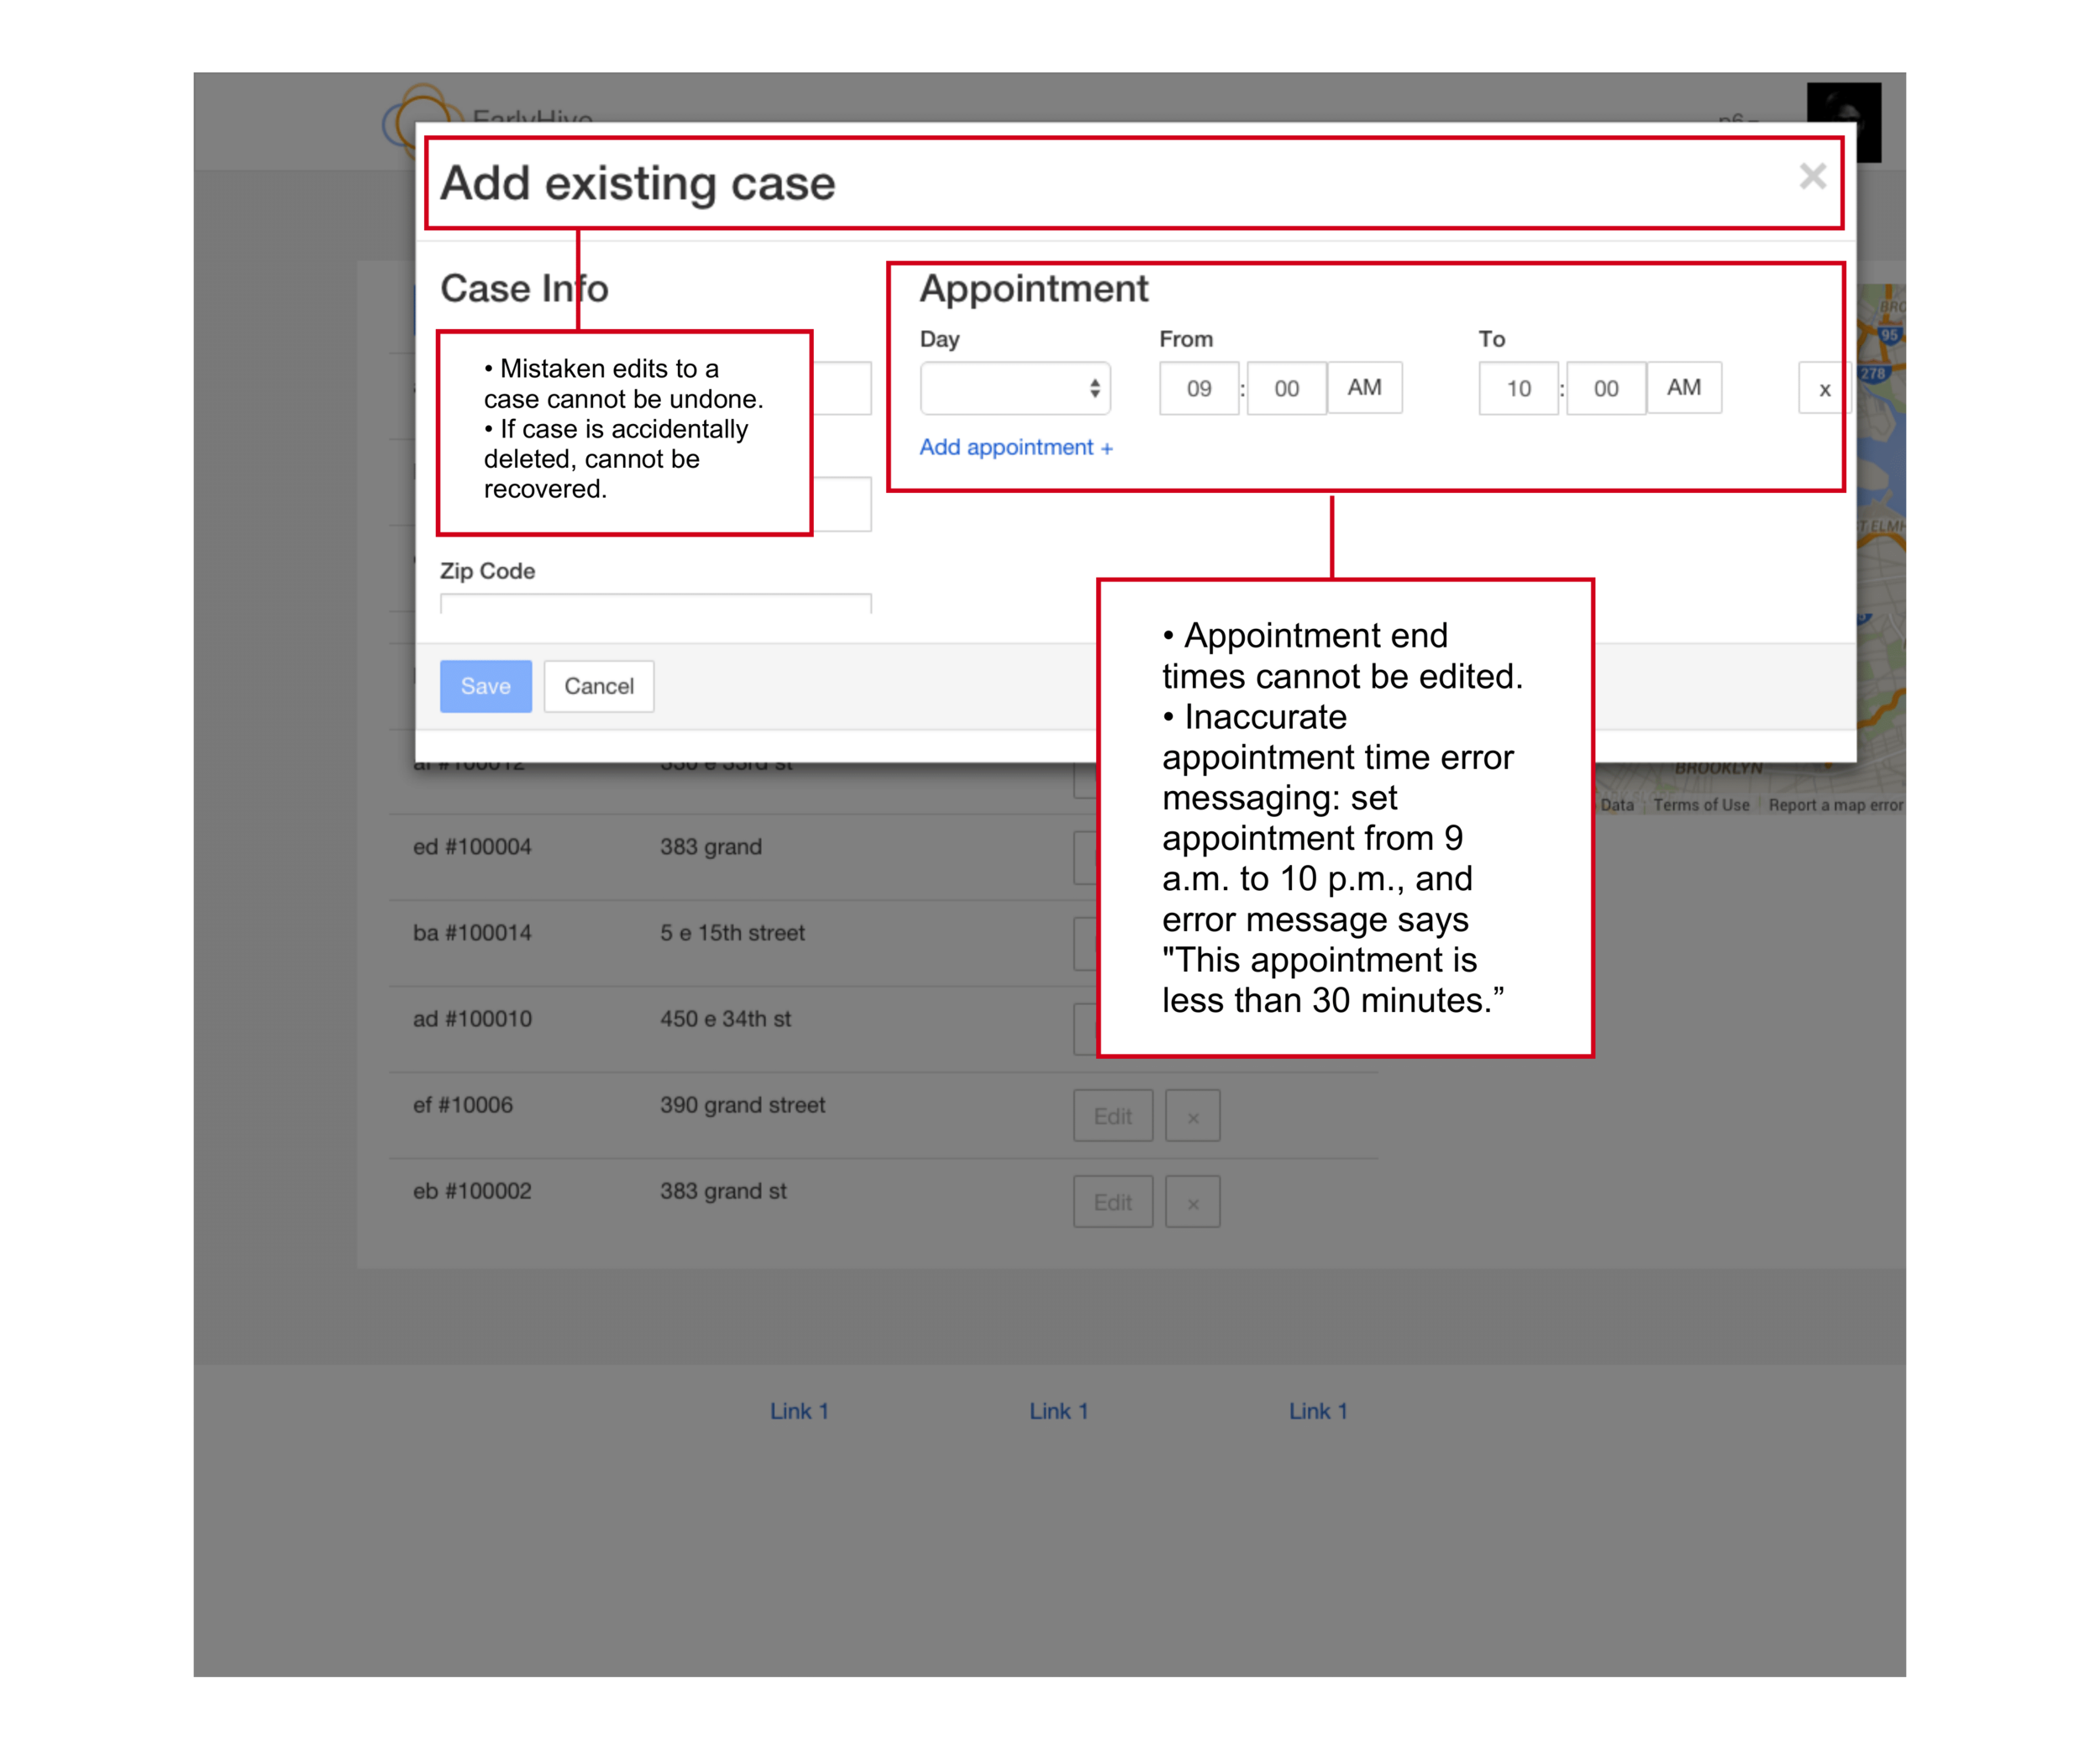Open the first Link 1 in footer
2100x1750 pixels.
coord(799,1412)
